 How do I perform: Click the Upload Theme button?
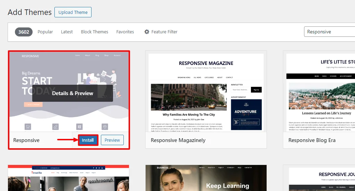point(73,12)
